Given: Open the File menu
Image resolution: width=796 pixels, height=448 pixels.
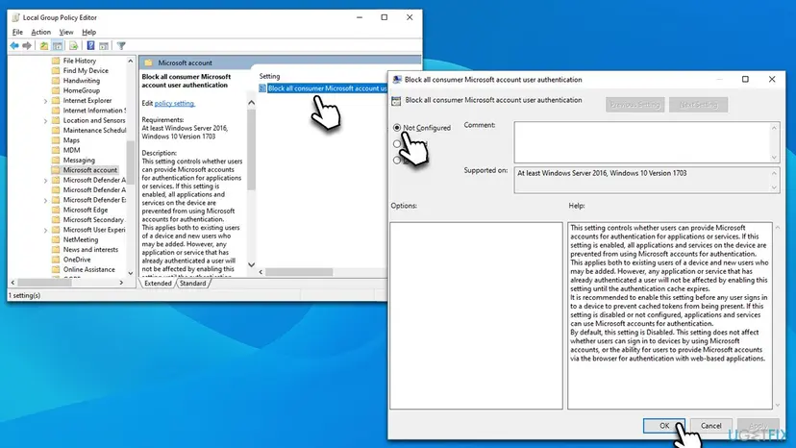Looking at the screenshot, I should [x=17, y=32].
